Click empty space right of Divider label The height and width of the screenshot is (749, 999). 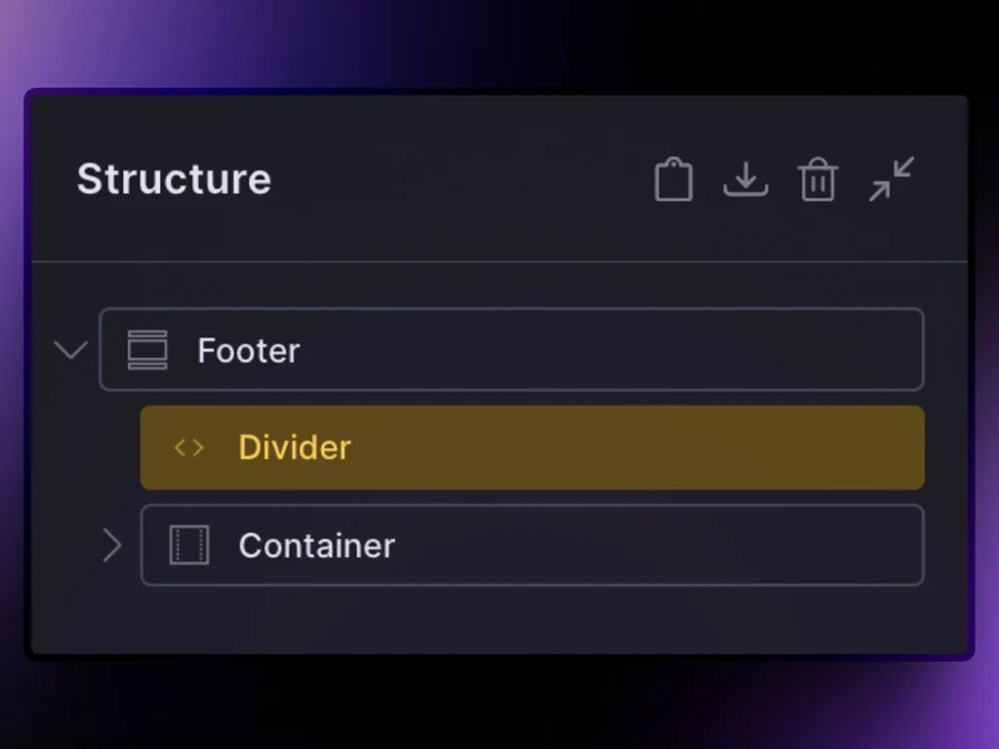[x=634, y=448]
